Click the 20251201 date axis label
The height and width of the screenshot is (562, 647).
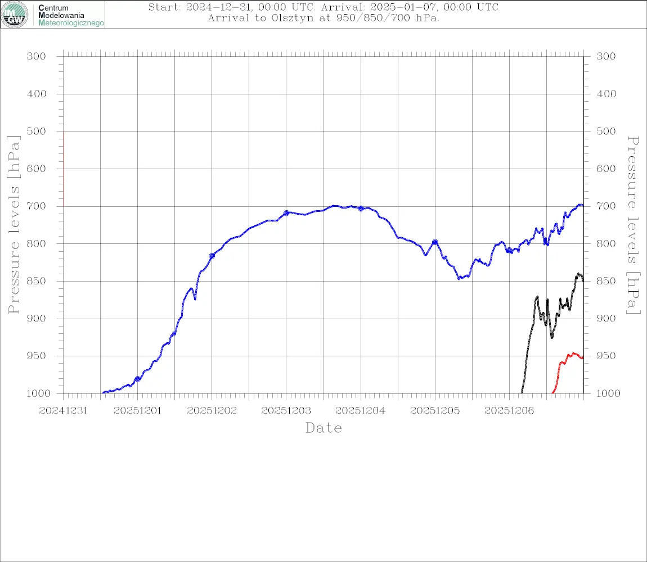[x=138, y=411]
